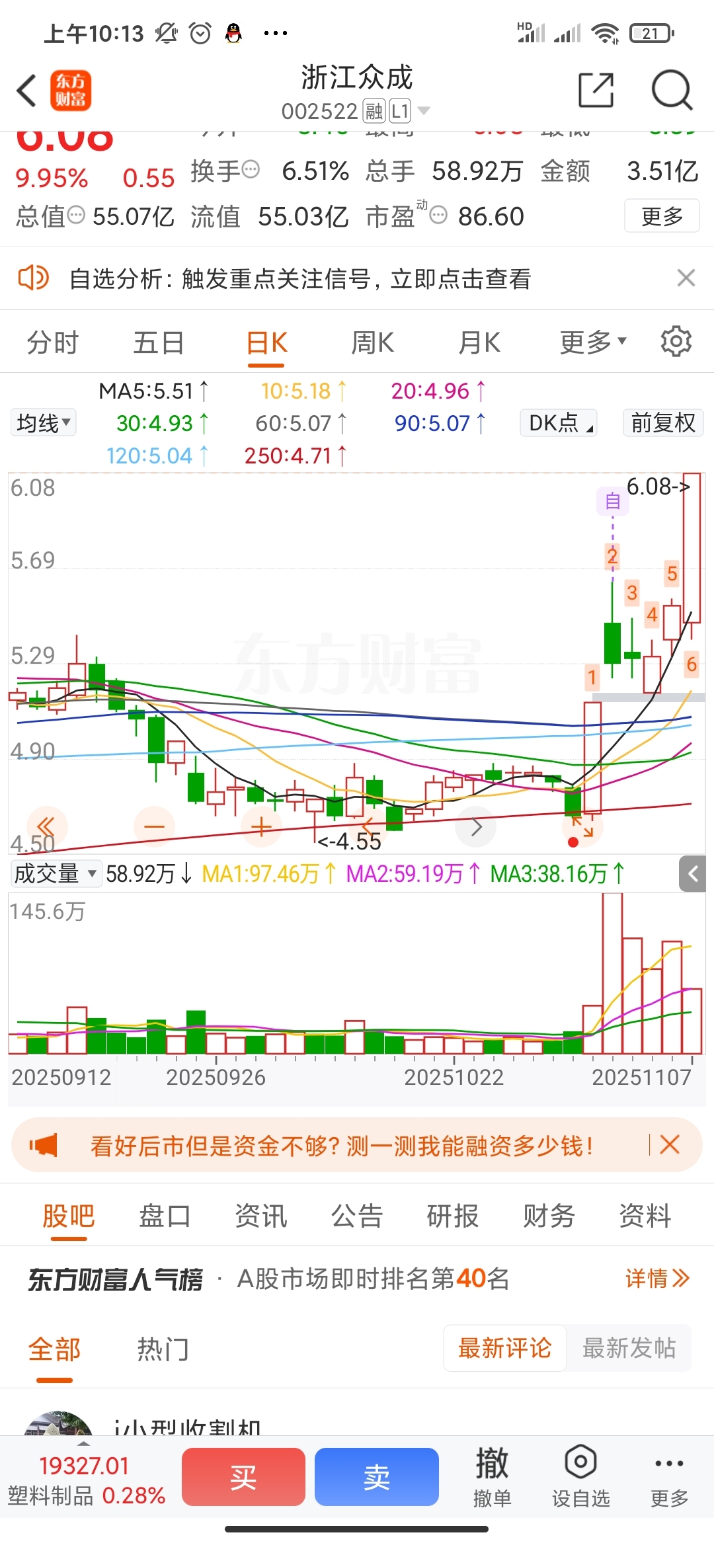Open the 撤单 cancel order icon

click(x=492, y=1476)
